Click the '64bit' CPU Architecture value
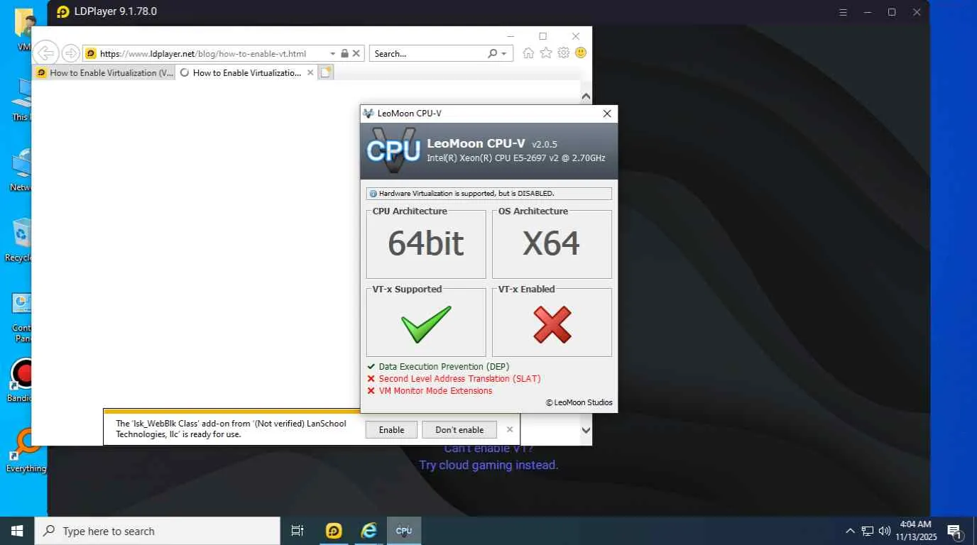Viewport: 977px width, 545px height. click(426, 244)
